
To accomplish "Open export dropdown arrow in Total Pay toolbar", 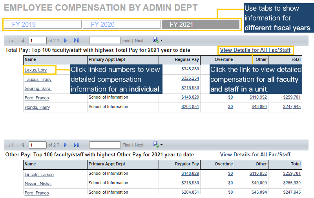I will [x=161, y=40].
